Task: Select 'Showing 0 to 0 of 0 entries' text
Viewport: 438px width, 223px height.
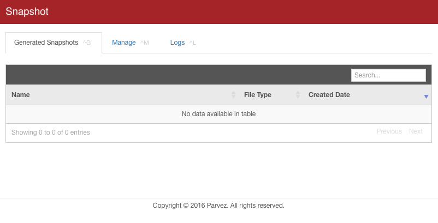Action: click(x=51, y=132)
